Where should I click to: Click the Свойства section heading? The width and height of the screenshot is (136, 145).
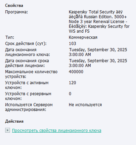(x=14, y=5)
